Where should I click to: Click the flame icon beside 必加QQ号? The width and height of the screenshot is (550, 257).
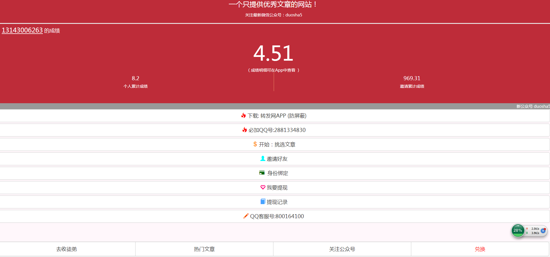[x=244, y=130]
